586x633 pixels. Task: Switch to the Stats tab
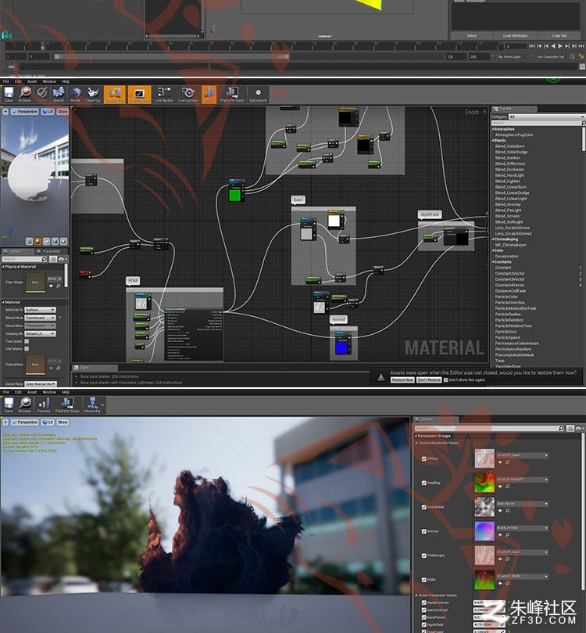click(x=95, y=368)
